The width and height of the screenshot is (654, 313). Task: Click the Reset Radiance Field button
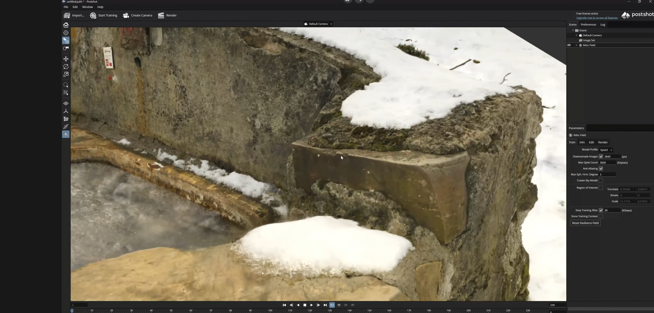[585, 223]
